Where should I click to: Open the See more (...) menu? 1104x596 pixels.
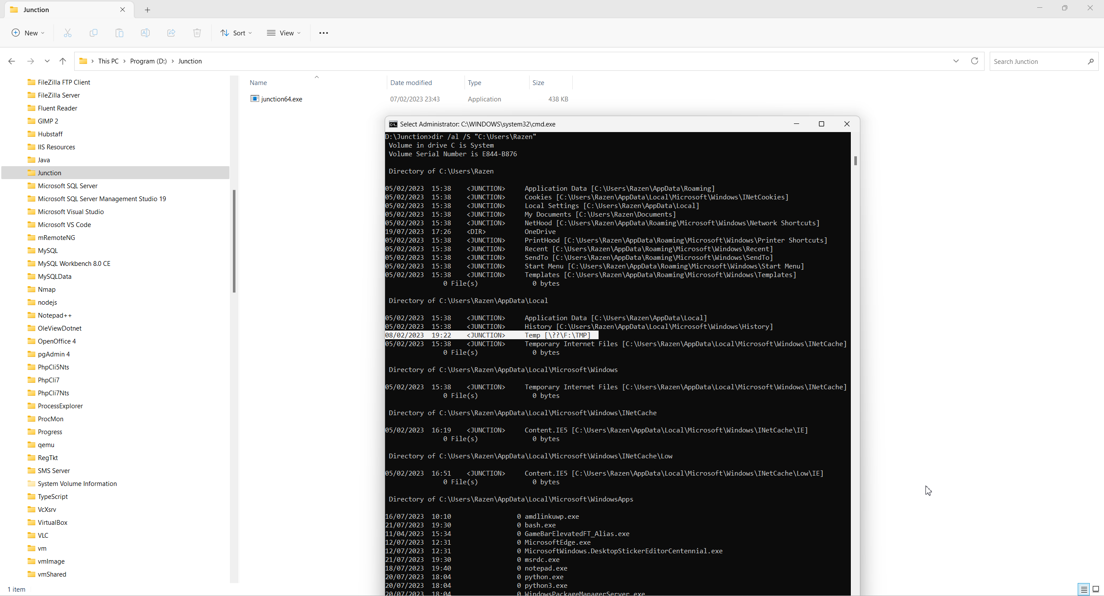pyautogui.click(x=323, y=32)
